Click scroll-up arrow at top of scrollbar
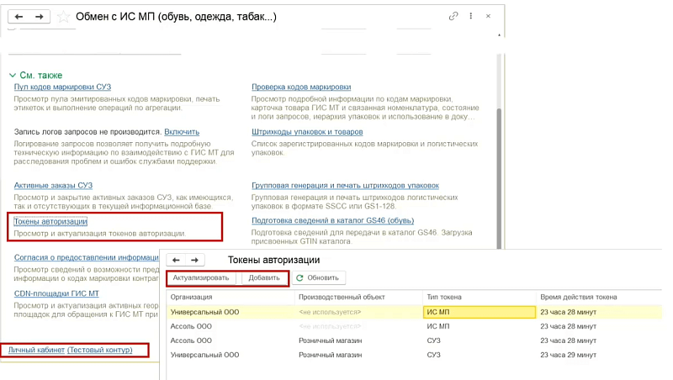This screenshot has height=380, width=673. pyautogui.click(x=499, y=35)
